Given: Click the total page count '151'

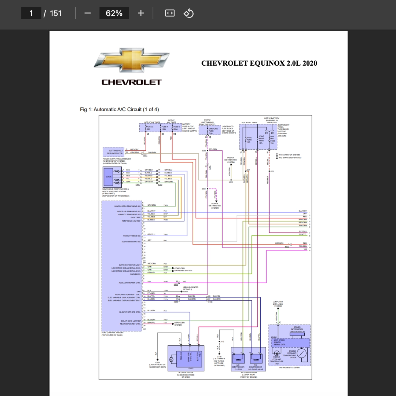Looking at the screenshot, I should pos(56,13).
